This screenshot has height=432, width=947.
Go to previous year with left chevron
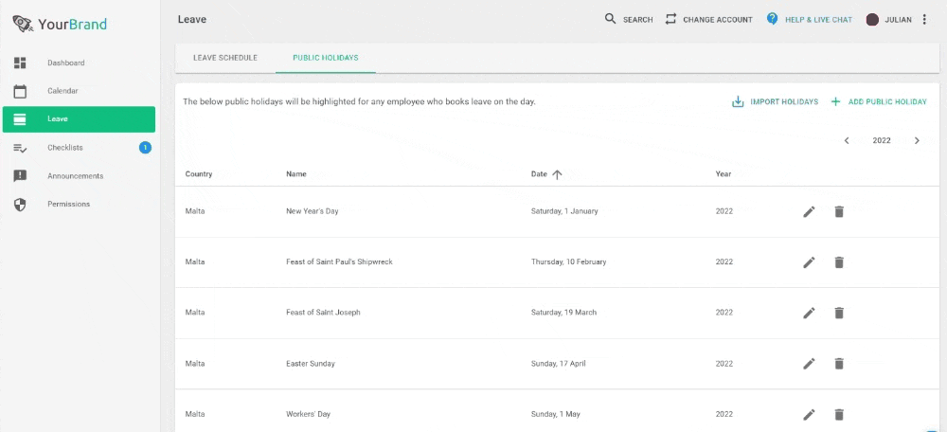click(847, 141)
